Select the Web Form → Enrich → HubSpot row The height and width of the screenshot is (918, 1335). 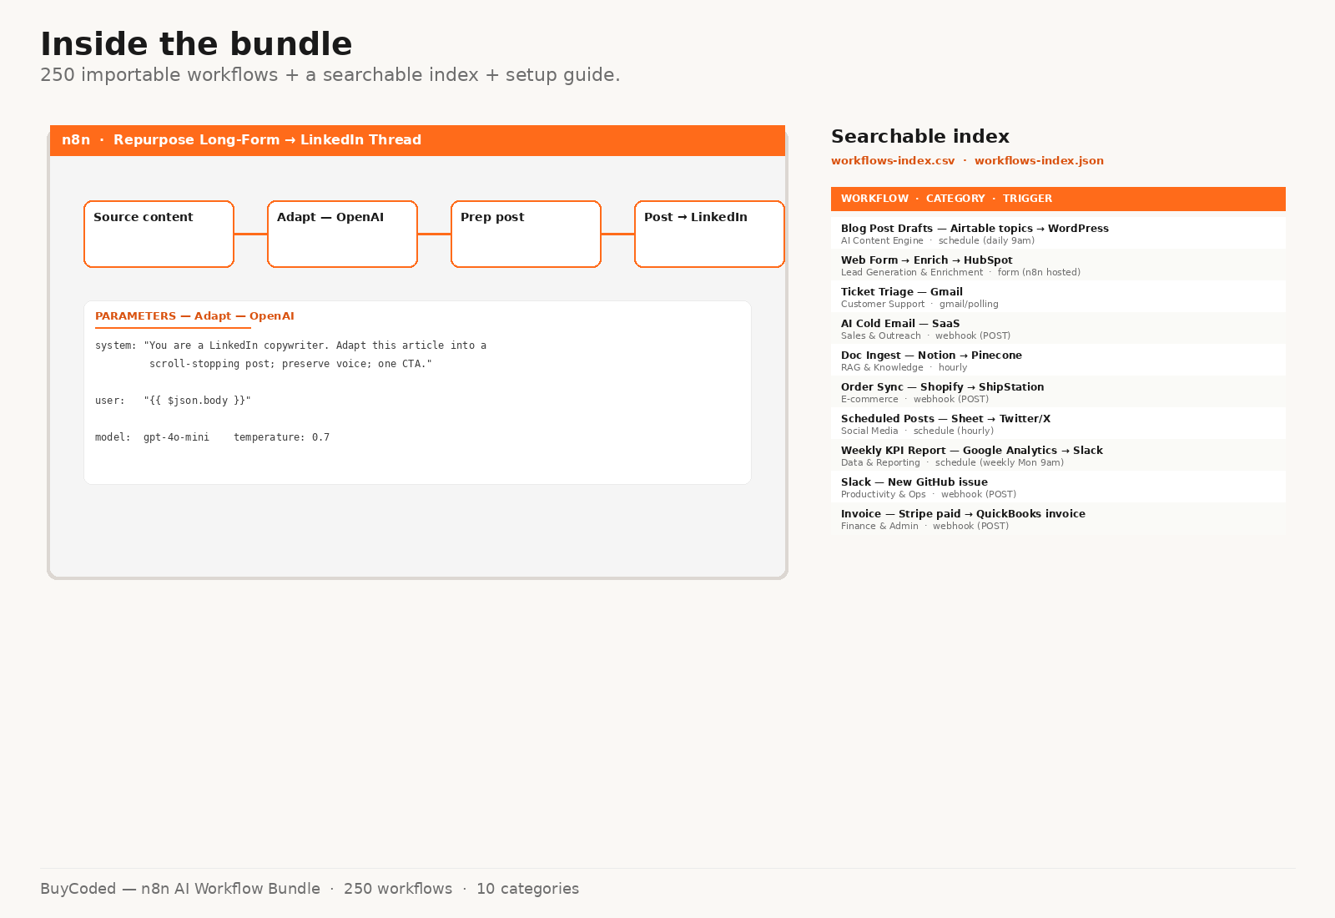pyautogui.click(x=1058, y=265)
